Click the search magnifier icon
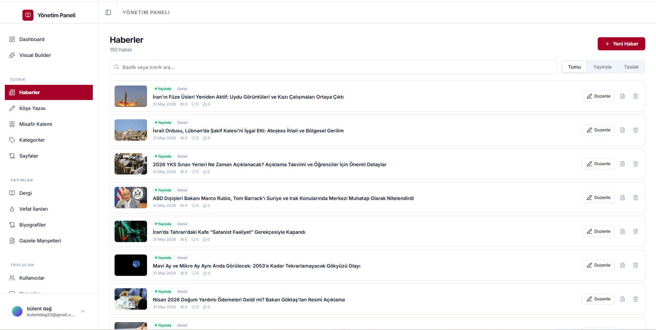Screen dimensions: 656x330 [117, 67]
